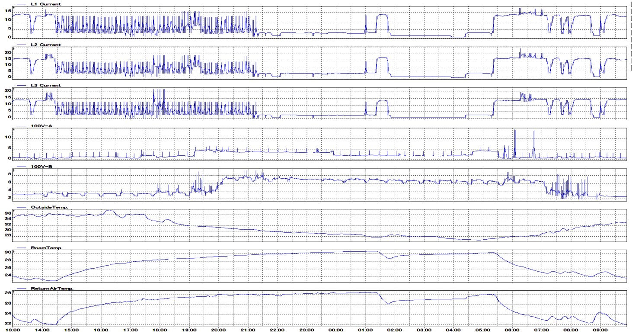Click the plus icon in the 100V-B chart

(x=14, y=170)
